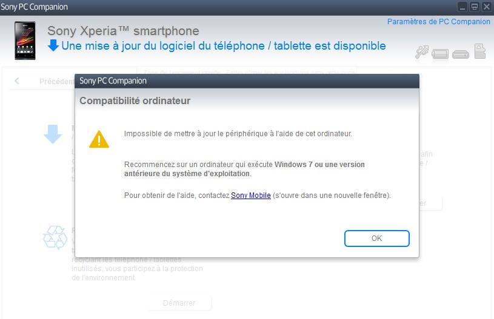
Task: Click the Sony PC Companion dialog title bar
Action: coord(247,81)
